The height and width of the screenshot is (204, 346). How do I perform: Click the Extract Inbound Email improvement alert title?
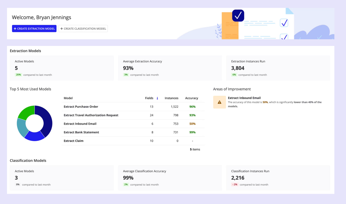pos(244,98)
